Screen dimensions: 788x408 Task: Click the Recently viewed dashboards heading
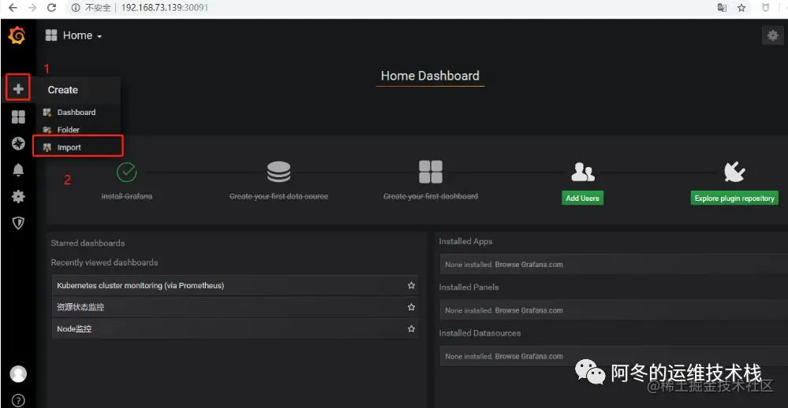click(105, 262)
